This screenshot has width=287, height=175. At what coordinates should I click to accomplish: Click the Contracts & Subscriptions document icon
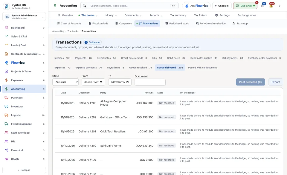click(6, 54)
